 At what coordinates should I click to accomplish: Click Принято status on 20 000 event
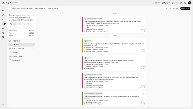[88, 58]
